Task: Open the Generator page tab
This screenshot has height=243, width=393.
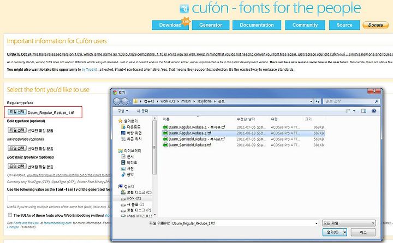Action: (x=211, y=25)
